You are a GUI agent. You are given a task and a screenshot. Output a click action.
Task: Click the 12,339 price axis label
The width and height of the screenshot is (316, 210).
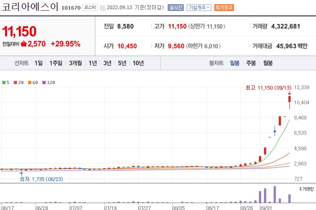coord(301,87)
